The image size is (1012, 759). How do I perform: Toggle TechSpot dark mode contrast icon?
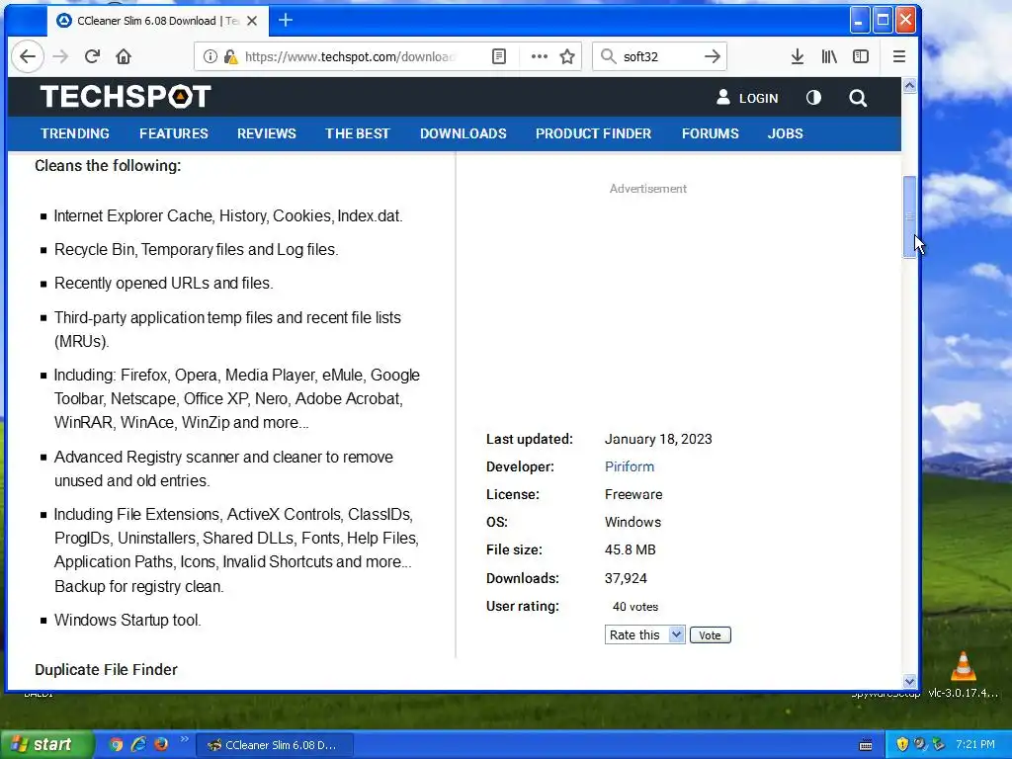tap(814, 98)
